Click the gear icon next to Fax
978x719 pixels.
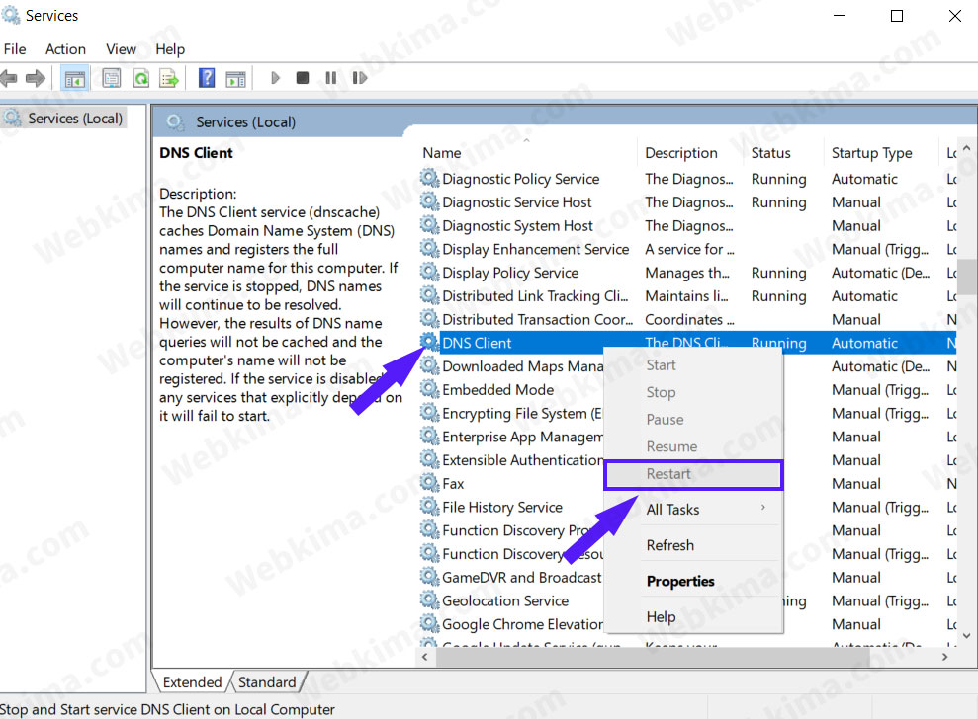tap(429, 483)
